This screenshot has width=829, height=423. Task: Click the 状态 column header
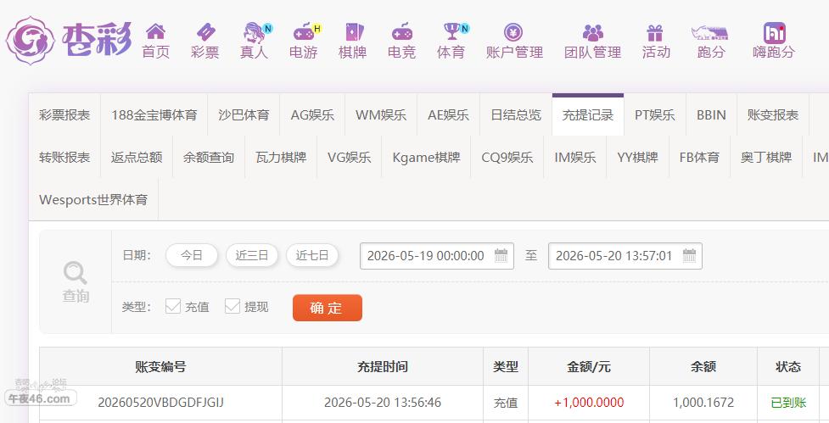tap(787, 366)
